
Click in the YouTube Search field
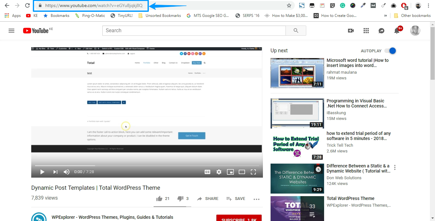point(194,31)
